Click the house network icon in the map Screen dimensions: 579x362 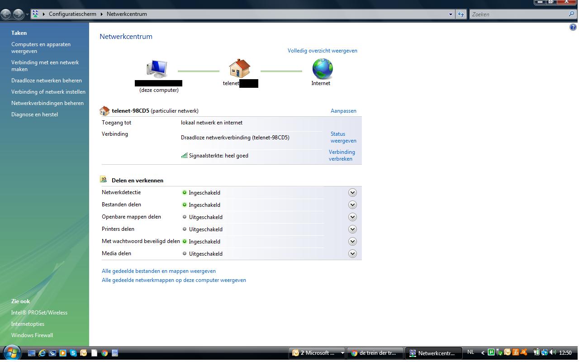tap(240, 69)
